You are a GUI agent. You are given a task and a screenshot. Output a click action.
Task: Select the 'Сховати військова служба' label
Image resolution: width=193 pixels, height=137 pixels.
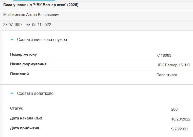42,39
